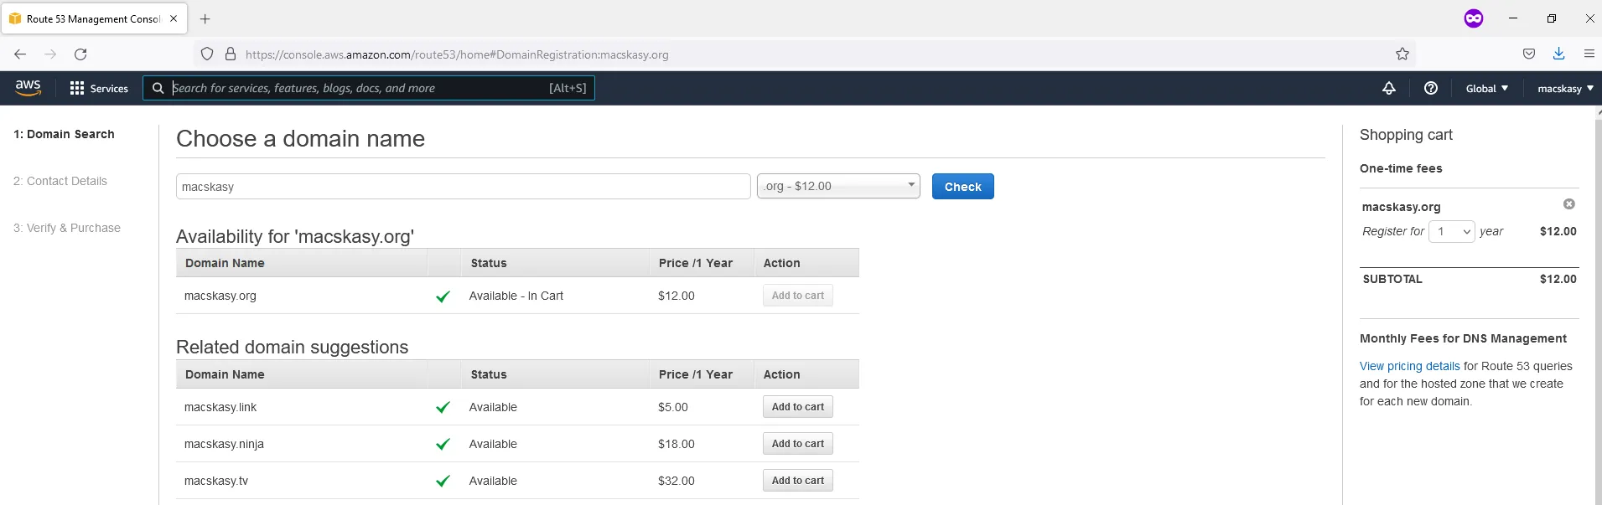Click the disabled Add to cart for macskasy.org
This screenshot has width=1602, height=505.
pyautogui.click(x=798, y=296)
